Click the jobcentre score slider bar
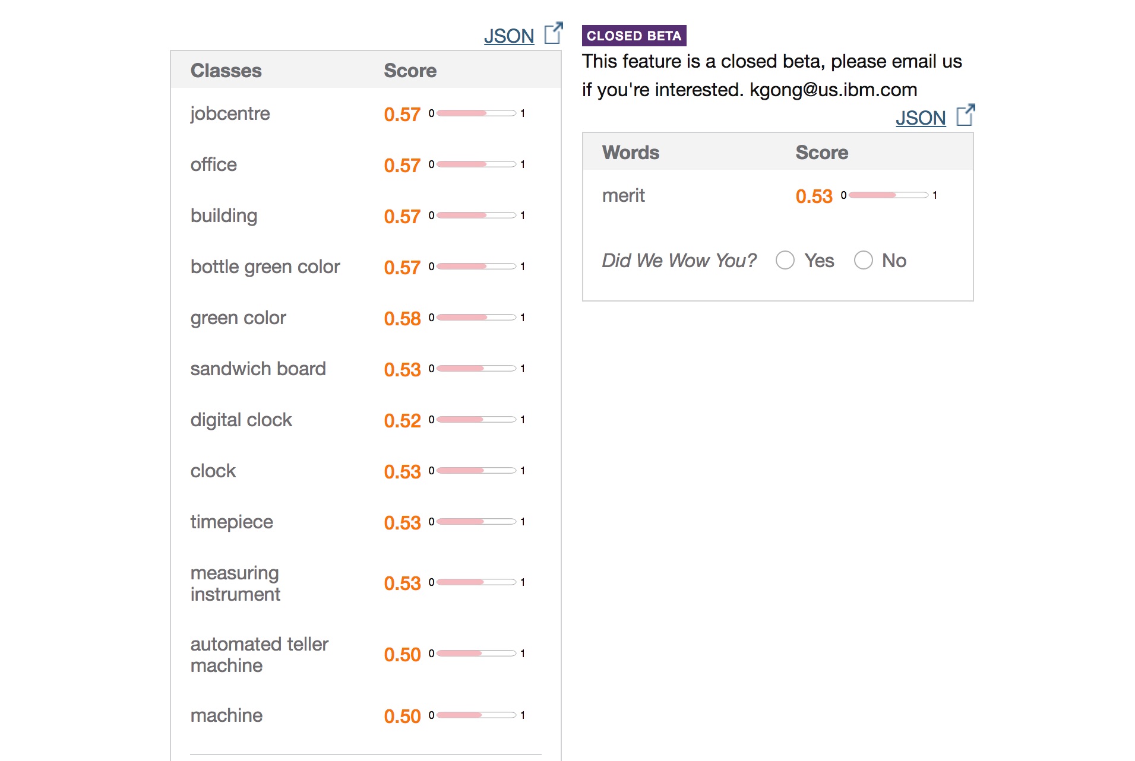Screen dimensions: 1135x761 click(476, 113)
